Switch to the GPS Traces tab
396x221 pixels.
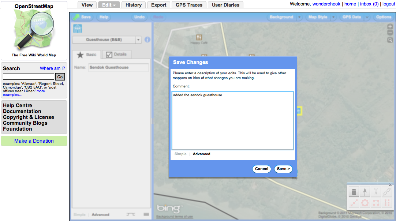[189, 5]
